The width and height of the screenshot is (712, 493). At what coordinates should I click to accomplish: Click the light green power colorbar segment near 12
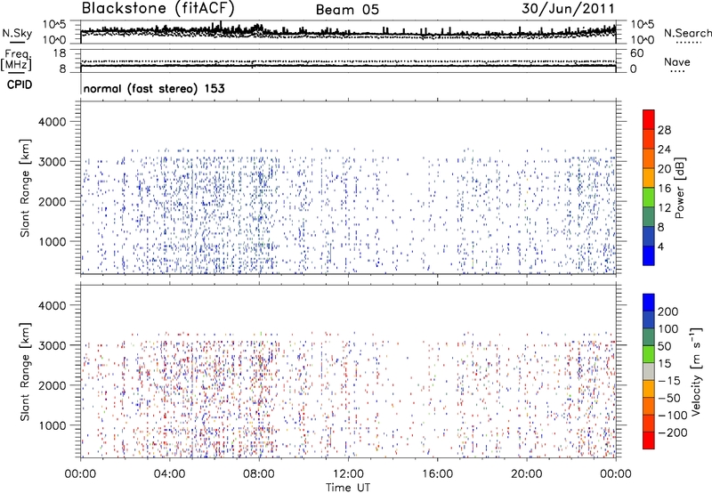(649, 198)
